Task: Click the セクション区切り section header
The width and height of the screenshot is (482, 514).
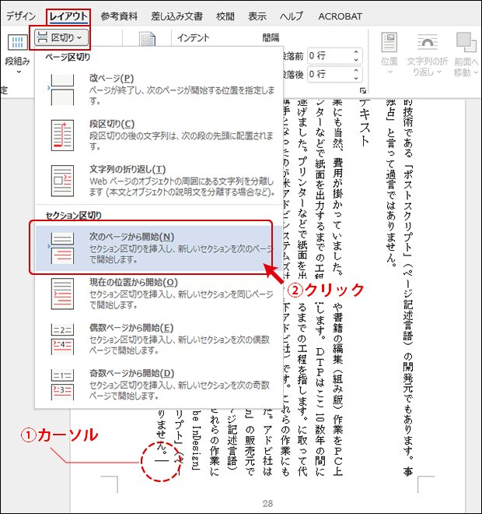Action: pyautogui.click(x=74, y=216)
